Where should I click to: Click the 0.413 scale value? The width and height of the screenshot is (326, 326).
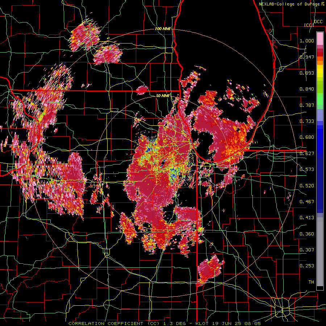pyautogui.click(x=307, y=218)
